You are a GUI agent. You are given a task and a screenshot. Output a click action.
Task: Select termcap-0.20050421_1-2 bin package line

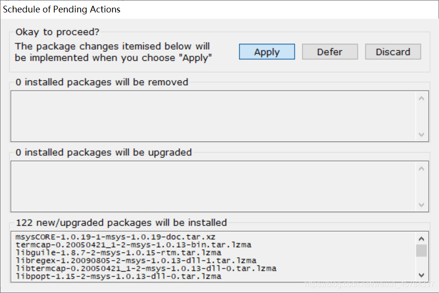pos(133,245)
